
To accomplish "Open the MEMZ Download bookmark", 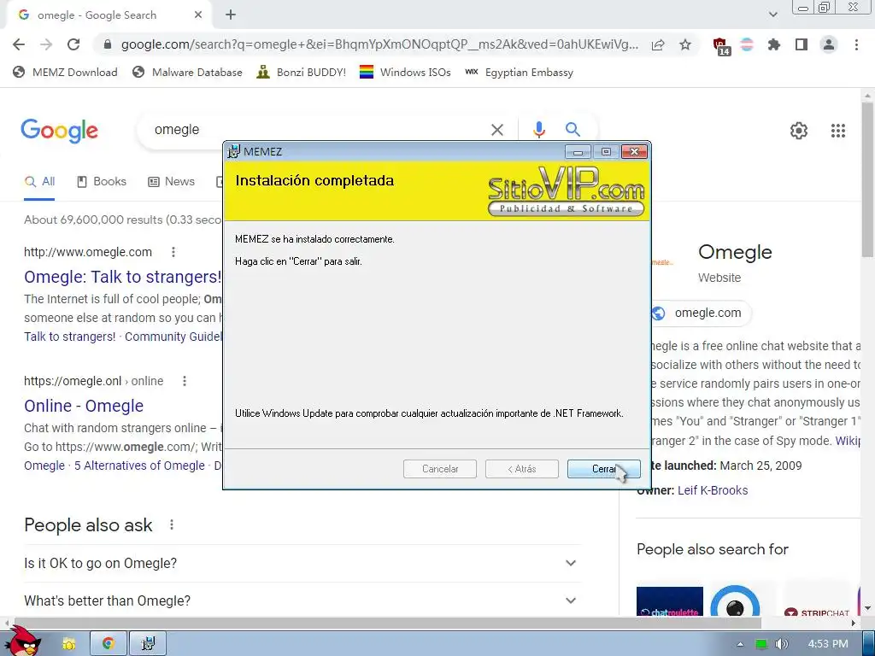I will pos(65,72).
